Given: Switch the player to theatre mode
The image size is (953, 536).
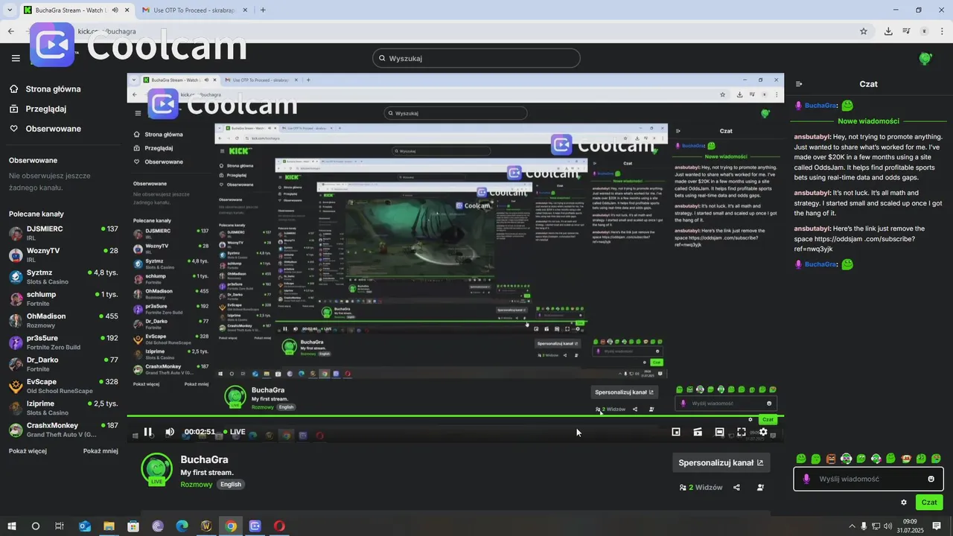Looking at the screenshot, I should tap(719, 432).
